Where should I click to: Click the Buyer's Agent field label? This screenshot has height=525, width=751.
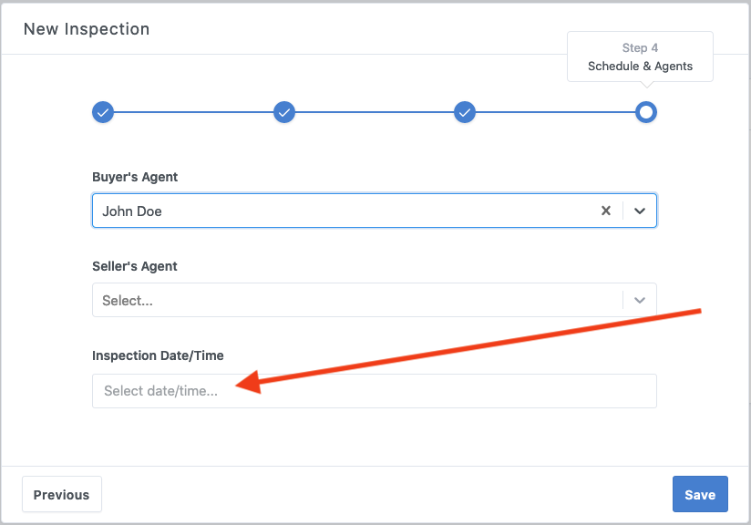point(135,177)
